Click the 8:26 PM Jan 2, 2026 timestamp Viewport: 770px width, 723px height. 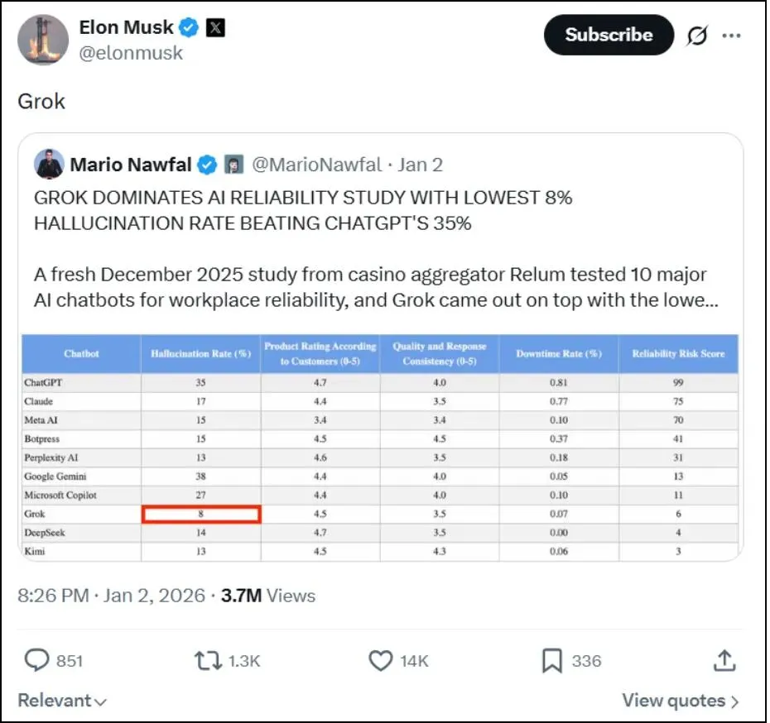coord(111,596)
